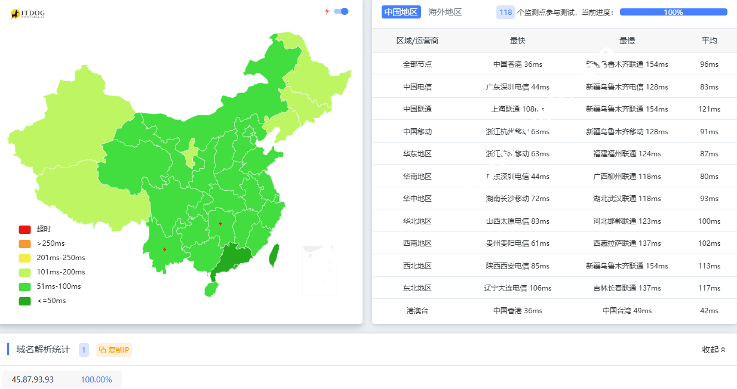The width and height of the screenshot is (737, 389).
Task: Click the green 51ms-100ms legend swatch
Action: pyautogui.click(x=24, y=286)
